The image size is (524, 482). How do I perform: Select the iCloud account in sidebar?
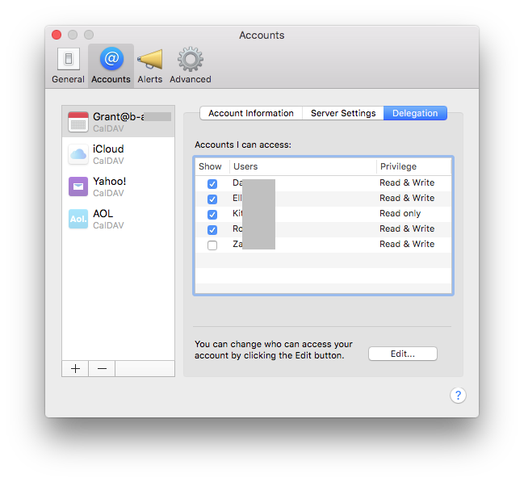click(x=119, y=154)
